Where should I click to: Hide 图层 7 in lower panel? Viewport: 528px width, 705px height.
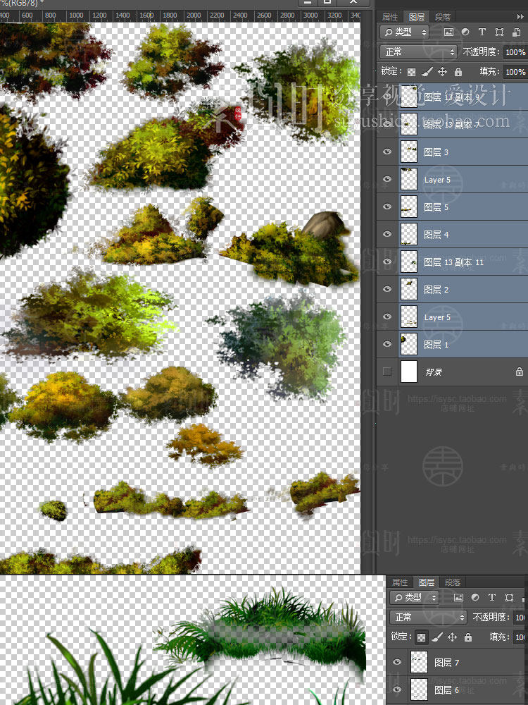397,662
